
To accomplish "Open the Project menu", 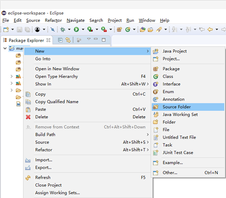I will pyautogui.click(x=115, y=20).
